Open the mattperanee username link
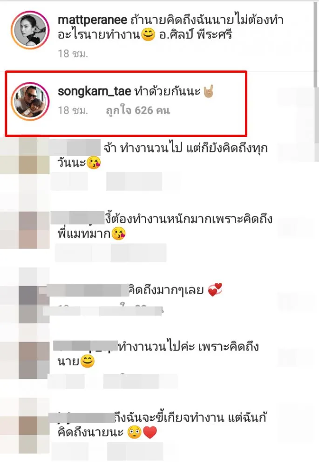This screenshot has width=319, height=466. click(92, 20)
